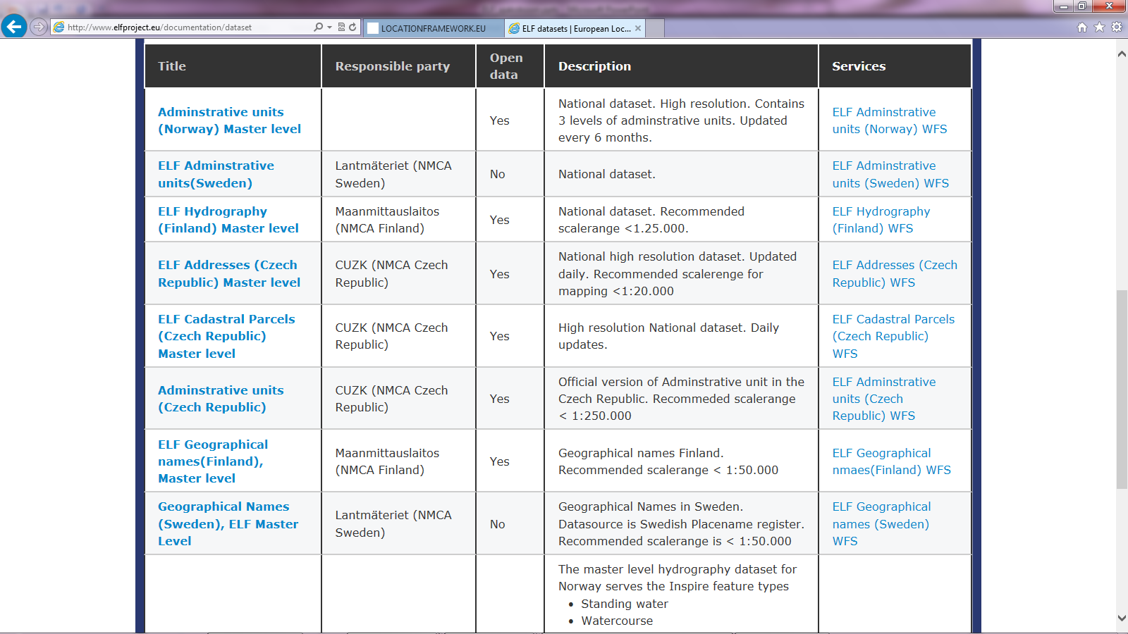Open ELF Cadastral Parcels (Czech Republic) WFS
This screenshot has height=634, width=1128.
pyautogui.click(x=893, y=336)
